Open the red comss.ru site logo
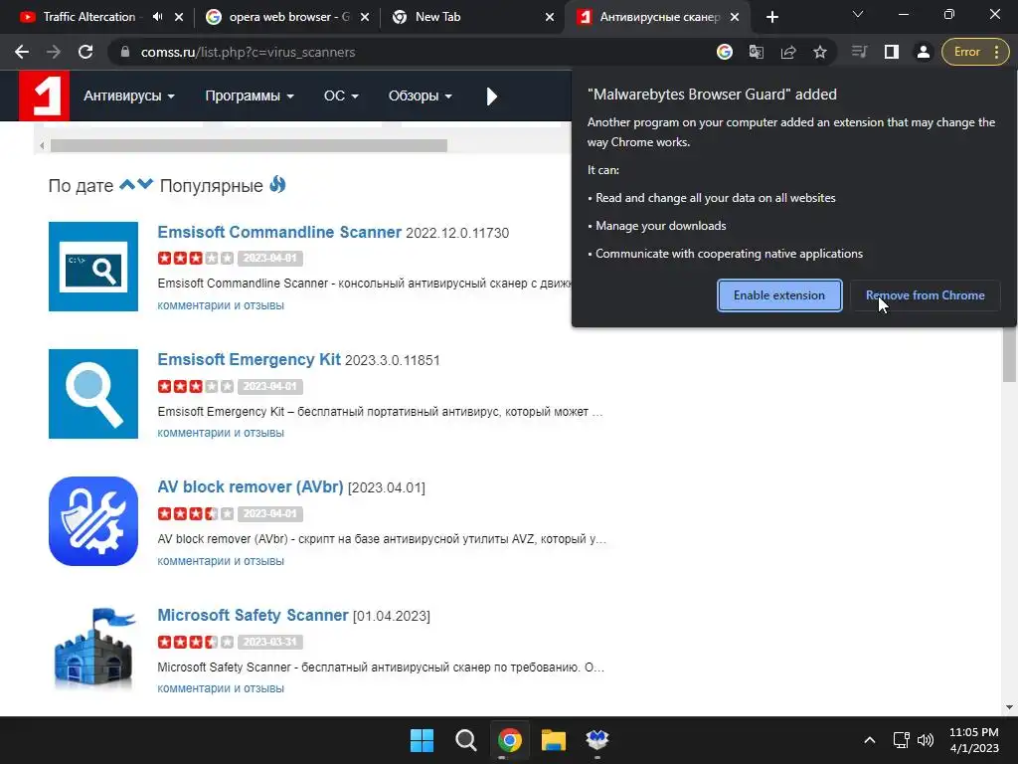This screenshot has width=1018, height=764. [x=44, y=95]
